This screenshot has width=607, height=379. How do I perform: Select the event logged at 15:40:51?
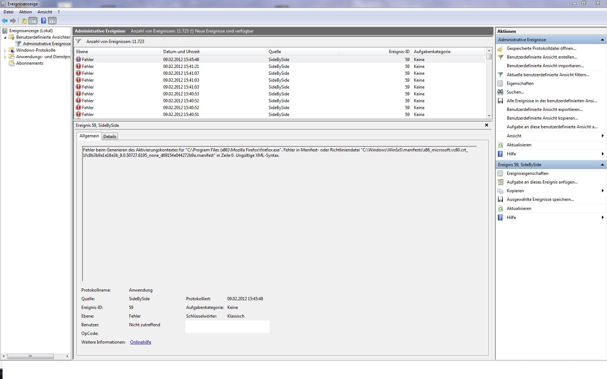pyautogui.click(x=279, y=115)
